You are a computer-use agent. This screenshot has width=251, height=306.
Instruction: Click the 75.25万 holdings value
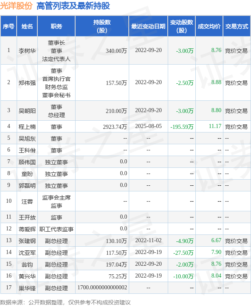(x=118, y=276)
